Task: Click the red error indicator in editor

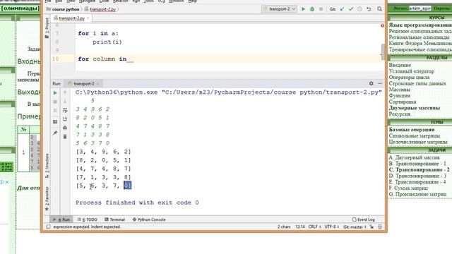Action: click(x=382, y=25)
